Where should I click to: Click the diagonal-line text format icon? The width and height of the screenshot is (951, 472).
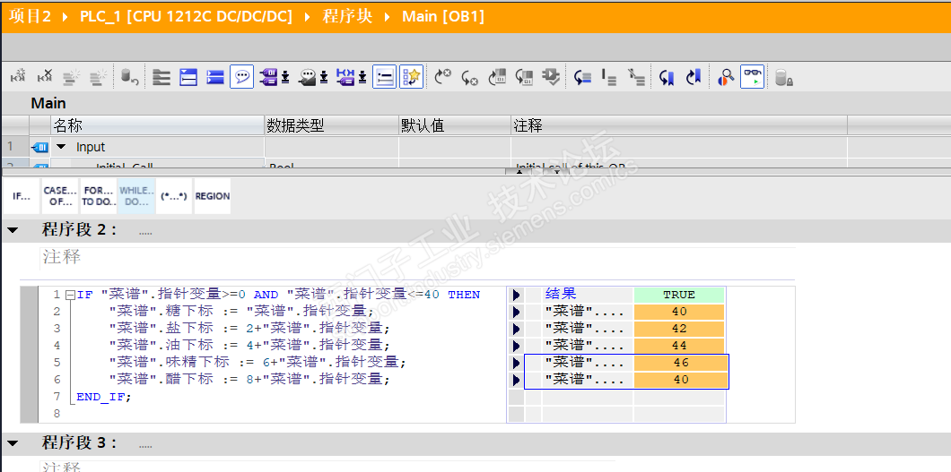[635, 77]
